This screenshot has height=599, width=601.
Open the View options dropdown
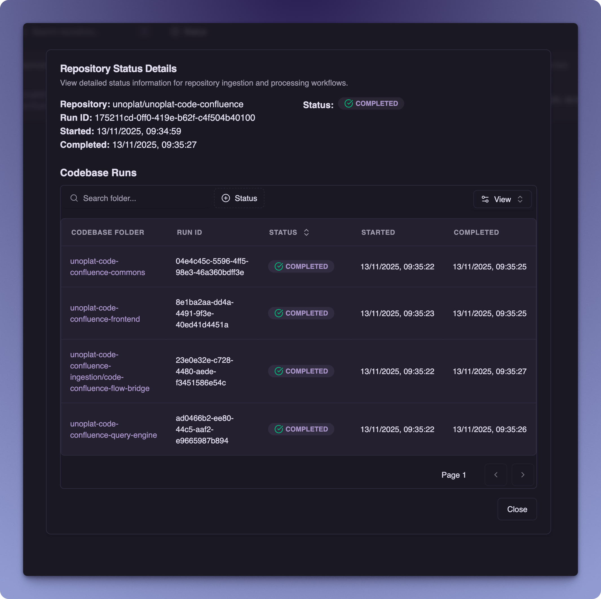coord(502,199)
